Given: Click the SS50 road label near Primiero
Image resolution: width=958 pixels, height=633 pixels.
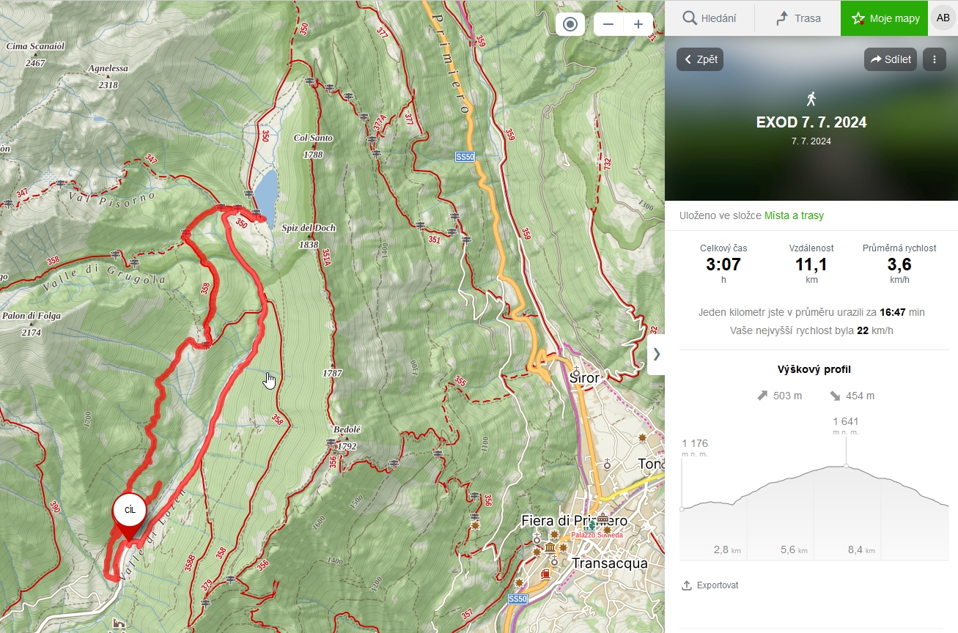Looking at the screenshot, I should pos(465,157).
